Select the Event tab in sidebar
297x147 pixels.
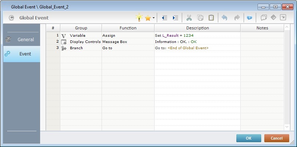coord(22,54)
